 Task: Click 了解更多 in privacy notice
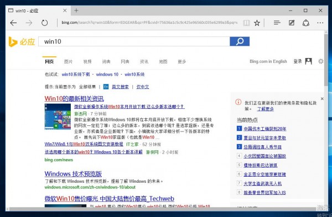click(x=265, y=109)
